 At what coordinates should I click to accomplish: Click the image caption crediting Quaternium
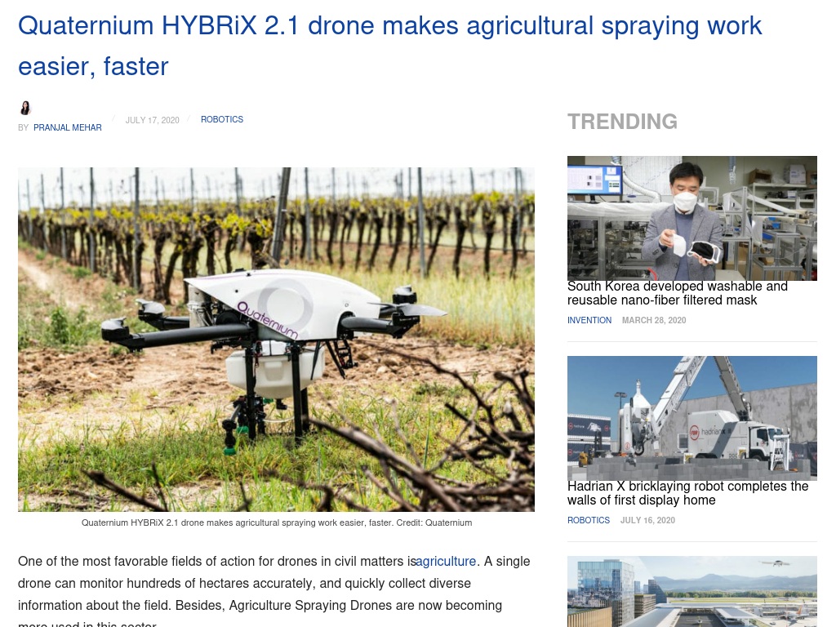tap(277, 523)
